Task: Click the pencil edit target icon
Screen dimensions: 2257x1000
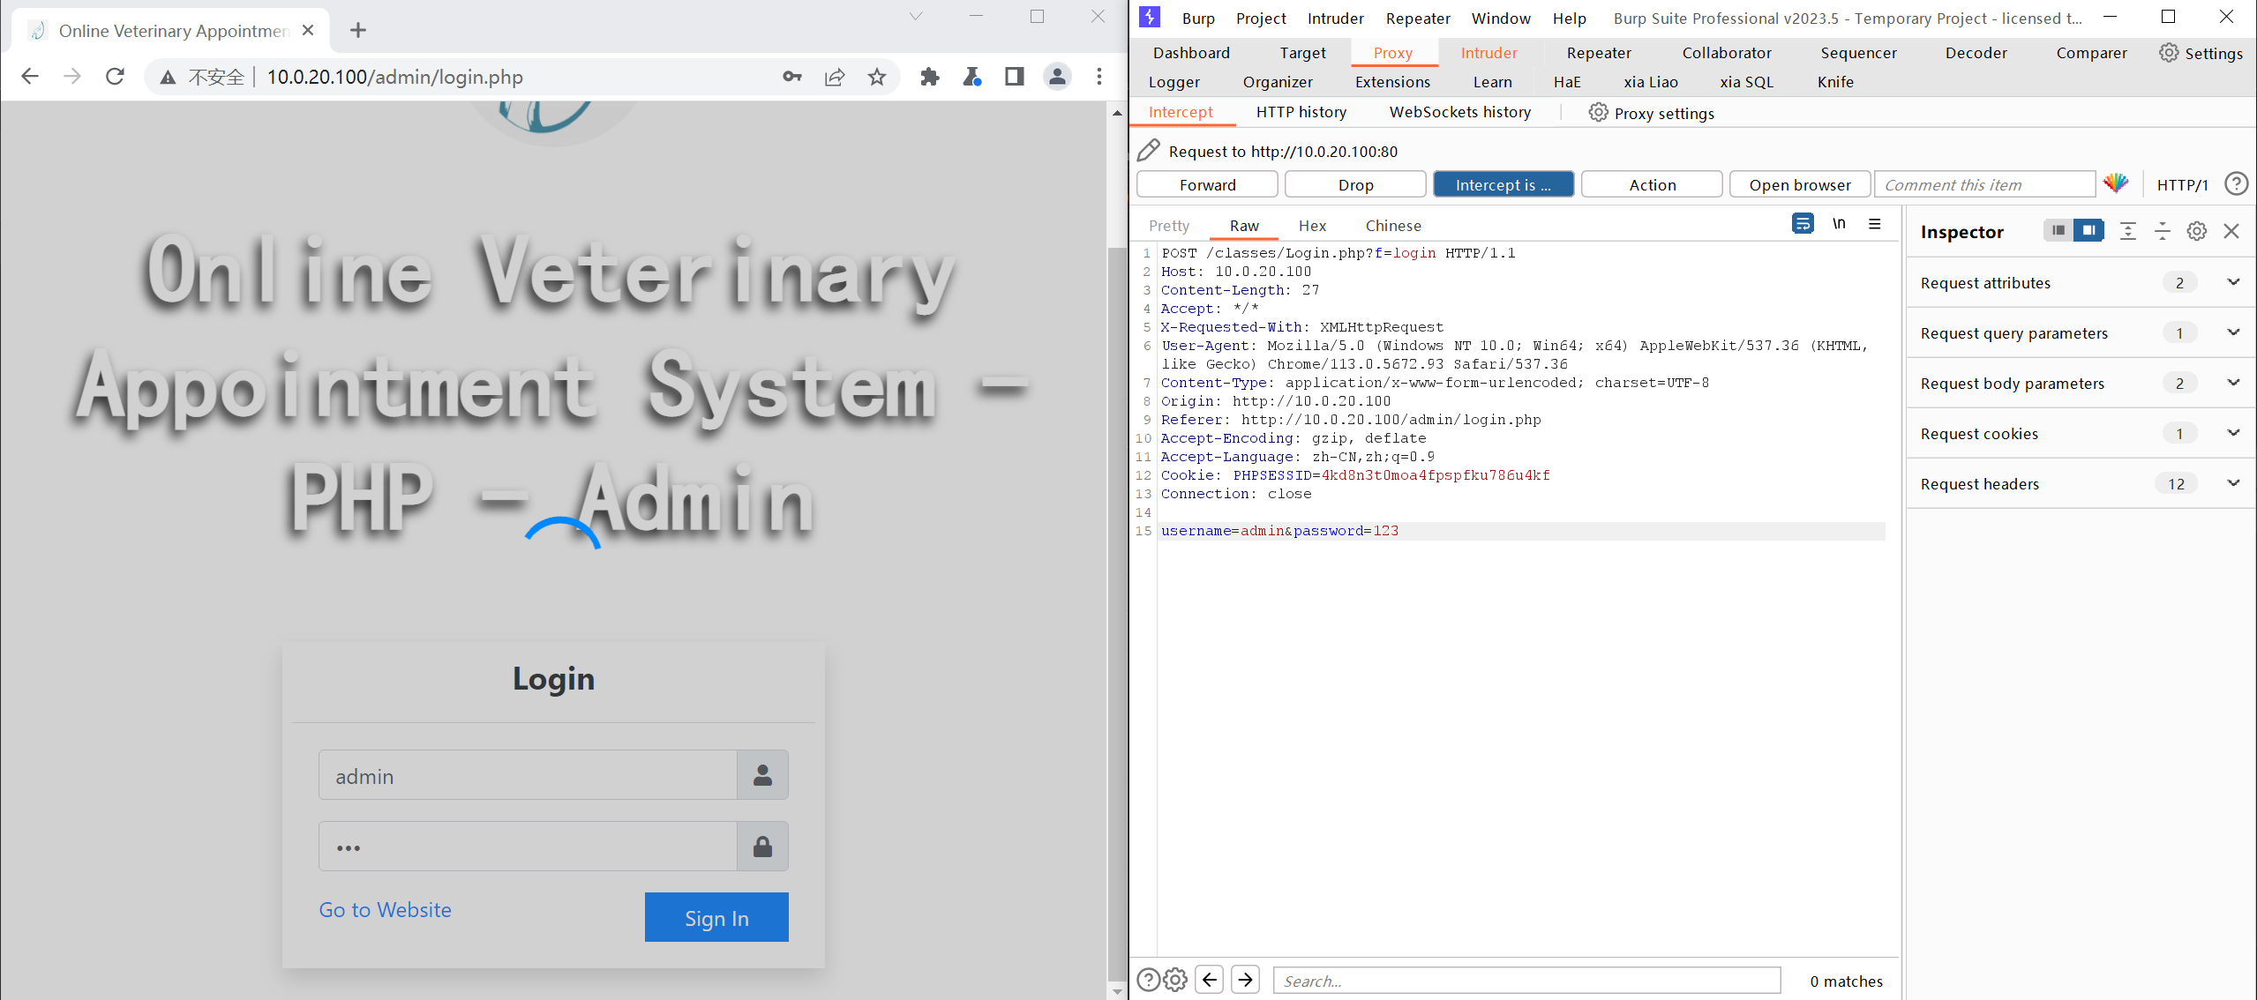Action: point(1148,151)
